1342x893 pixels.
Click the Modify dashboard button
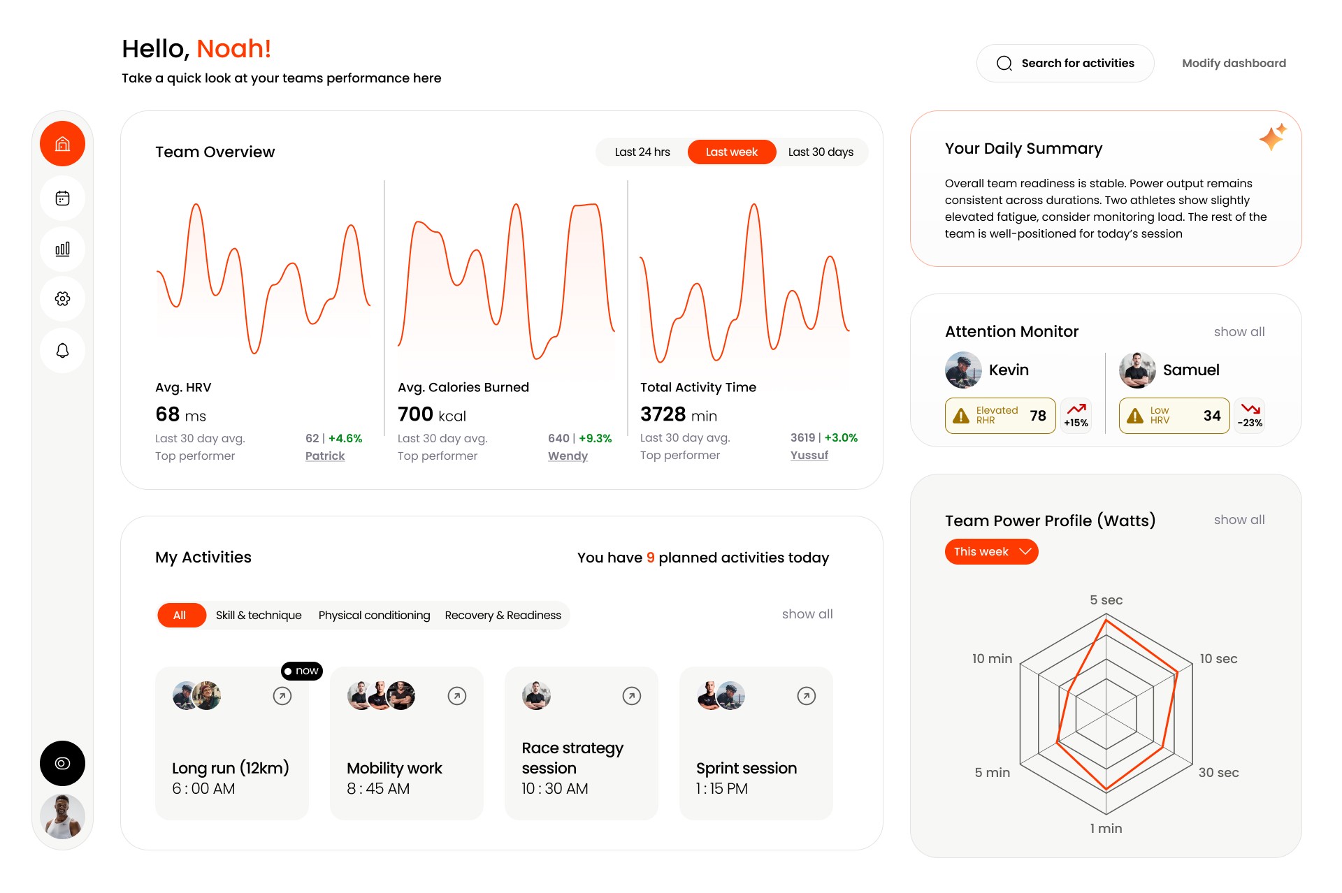click(1233, 63)
